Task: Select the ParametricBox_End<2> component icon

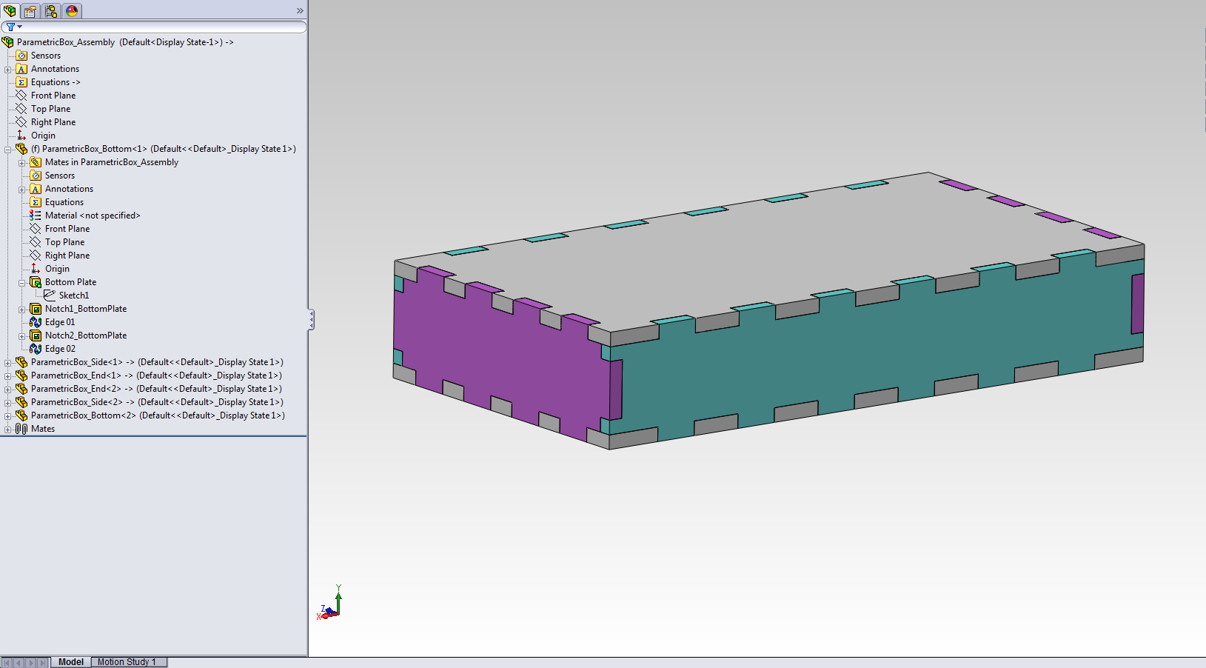Action: (22, 389)
